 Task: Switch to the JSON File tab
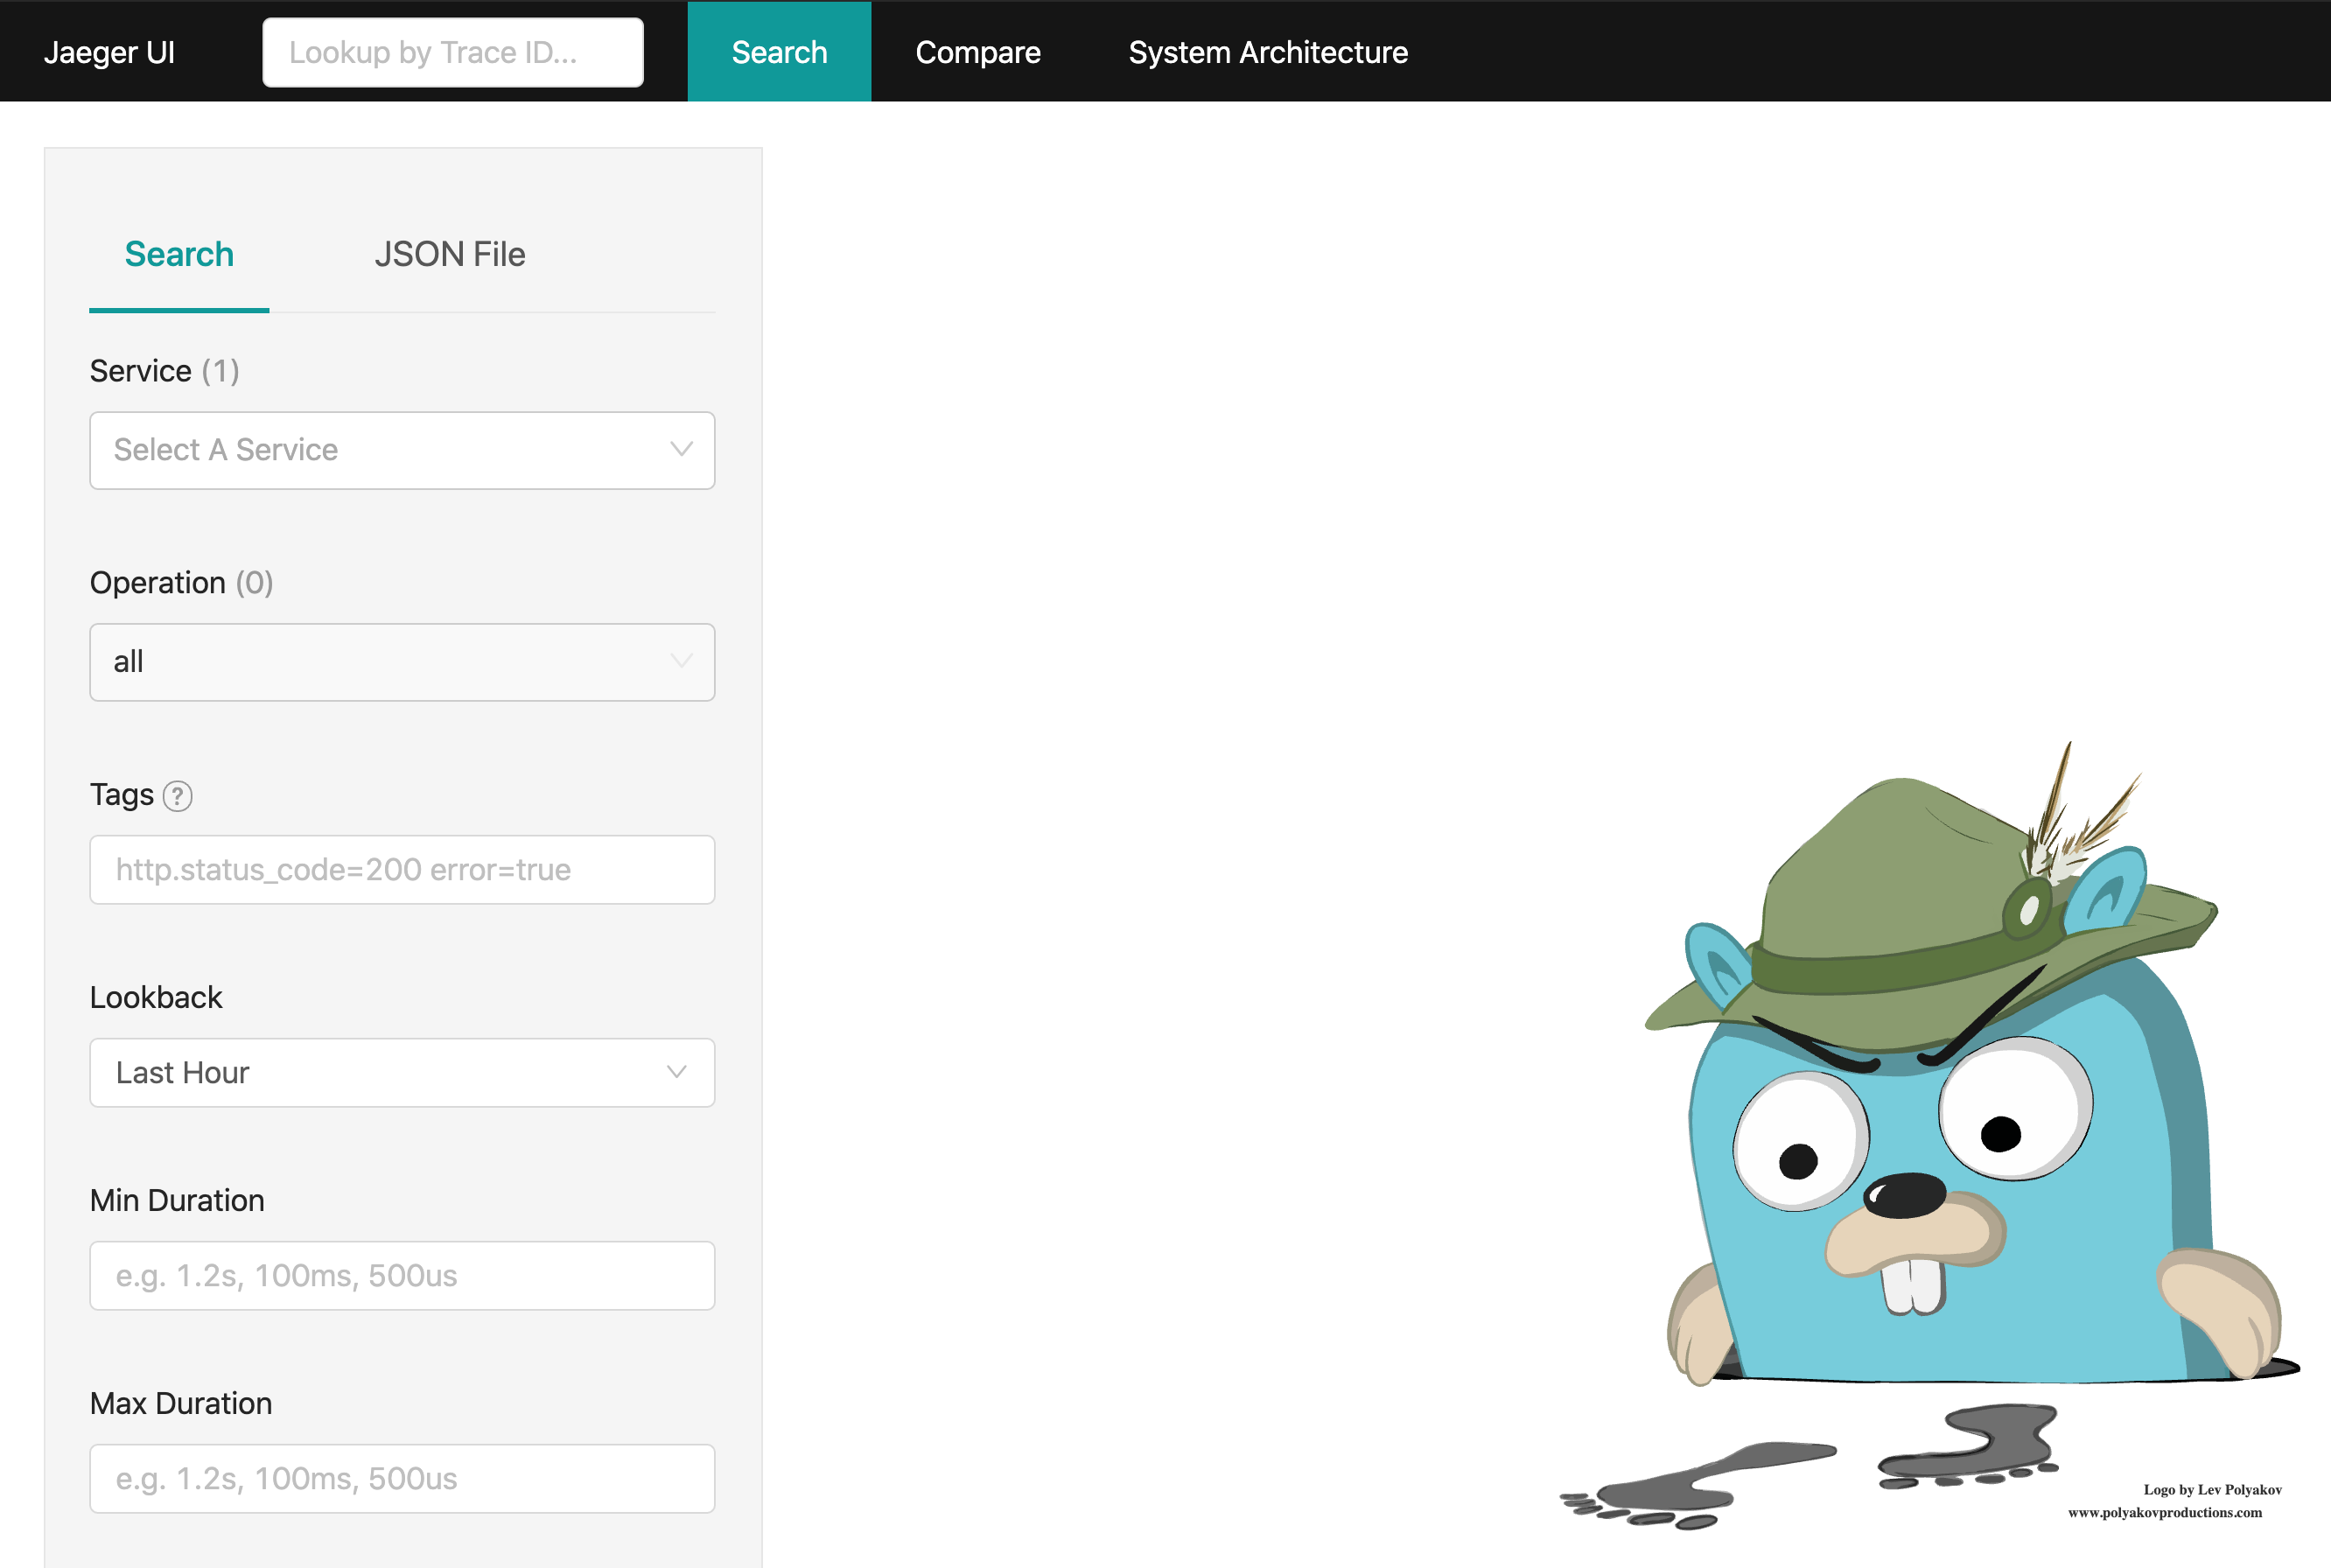click(x=450, y=254)
